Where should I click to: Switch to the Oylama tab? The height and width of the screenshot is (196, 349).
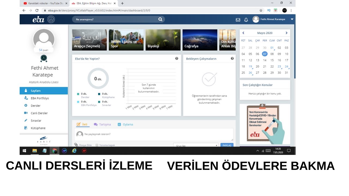pyautogui.click(x=125, y=124)
